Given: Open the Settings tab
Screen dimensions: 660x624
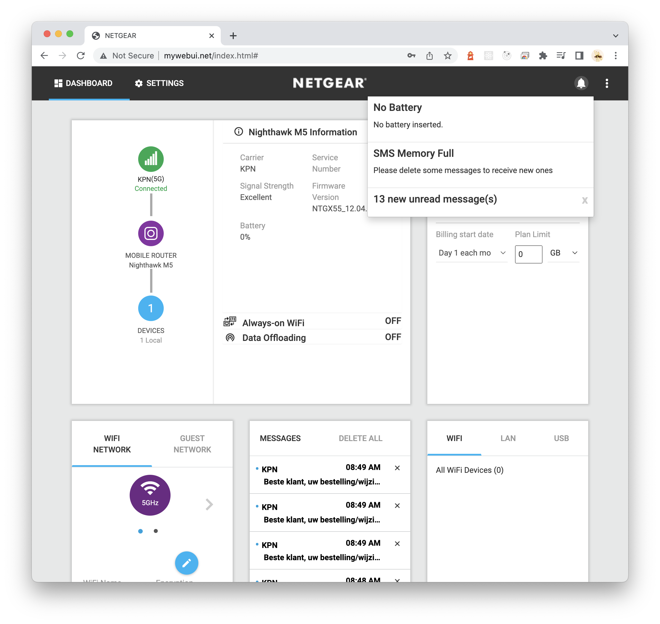Looking at the screenshot, I should tap(159, 83).
